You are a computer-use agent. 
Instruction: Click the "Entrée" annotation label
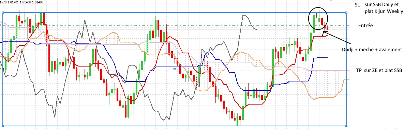(x=365, y=25)
